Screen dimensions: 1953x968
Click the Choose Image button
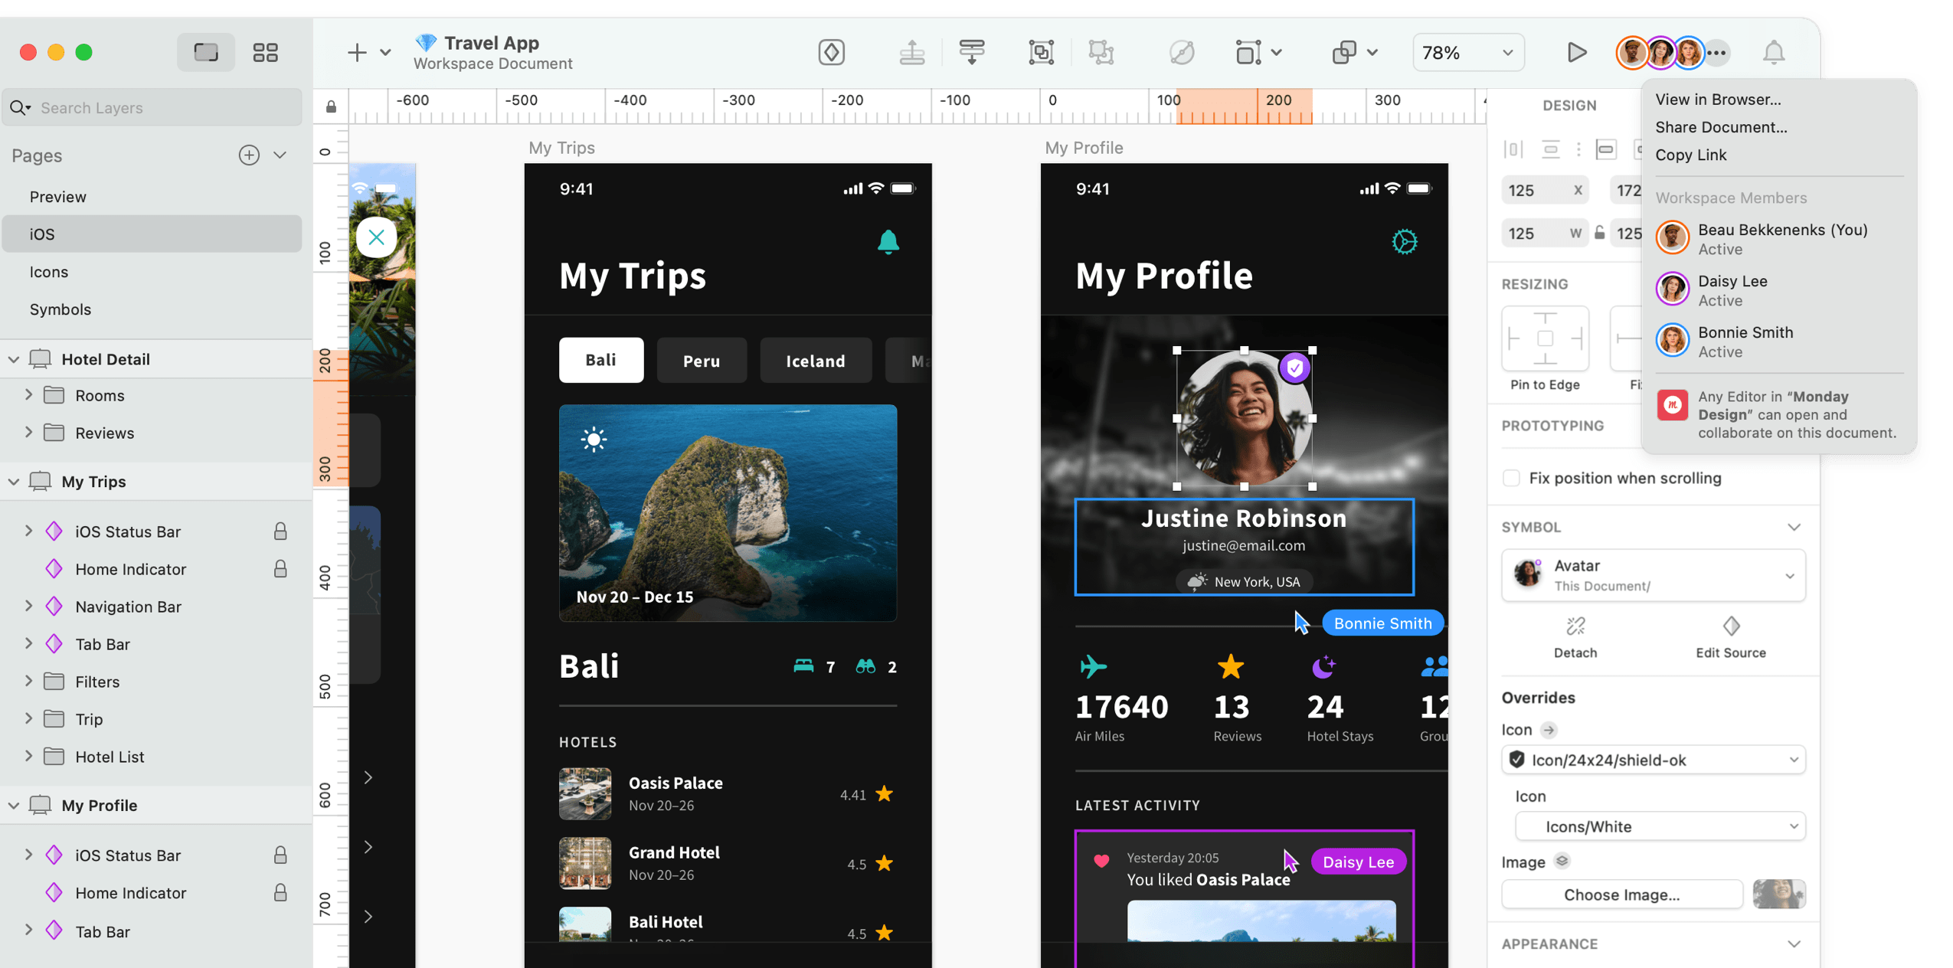[x=1621, y=894]
